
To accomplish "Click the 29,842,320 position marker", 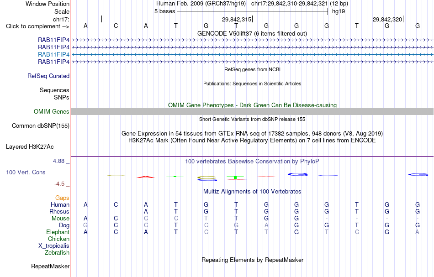I will pos(387,19).
